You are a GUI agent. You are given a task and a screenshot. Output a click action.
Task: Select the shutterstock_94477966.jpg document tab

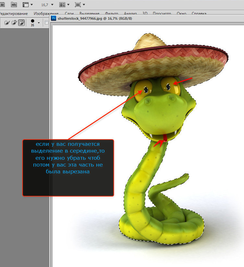95,18
